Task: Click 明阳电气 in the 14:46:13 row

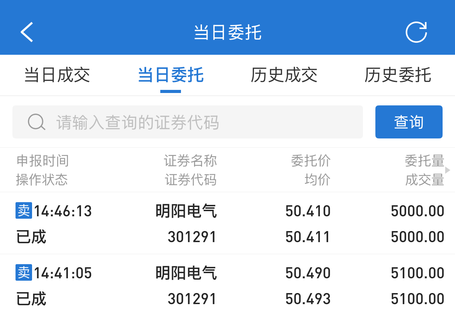Action: [186, 211]
